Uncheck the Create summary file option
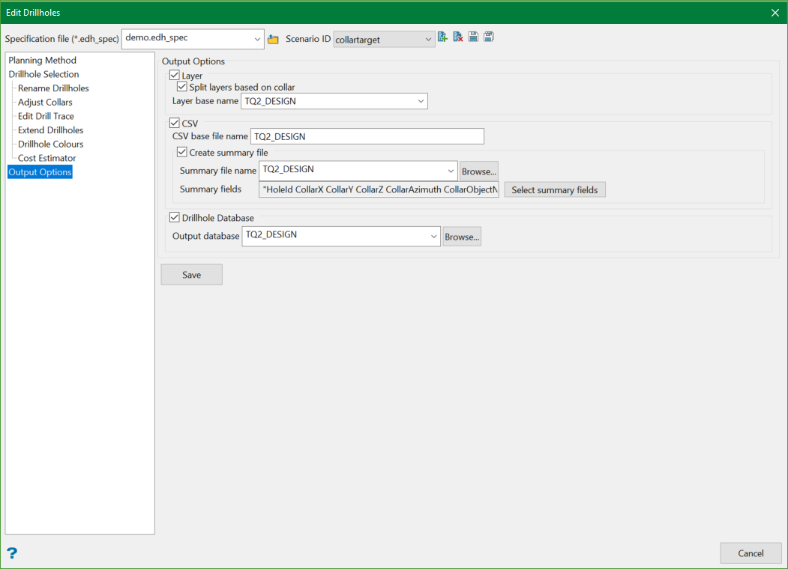This screenshot has height=569, width=788. click(182, 153)
